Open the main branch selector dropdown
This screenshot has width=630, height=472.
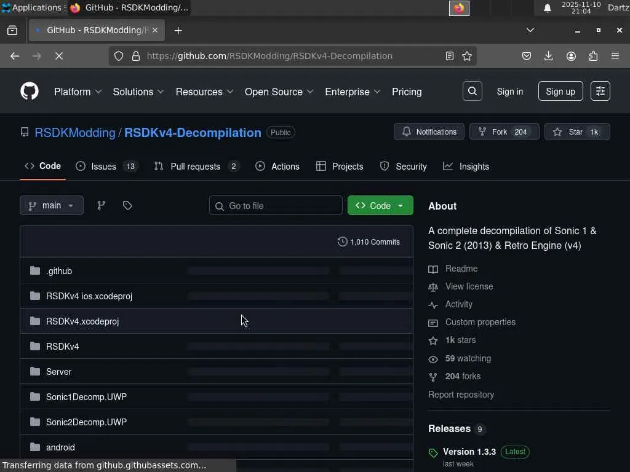[x=52, y=205]
